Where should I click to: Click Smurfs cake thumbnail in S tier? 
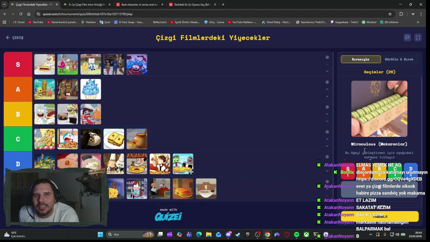click(x=137, y=65)
